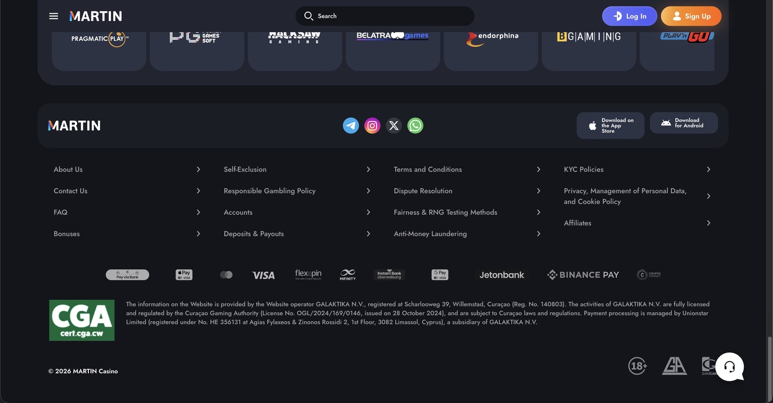Click Download for Android button

(x=684, y=123)
